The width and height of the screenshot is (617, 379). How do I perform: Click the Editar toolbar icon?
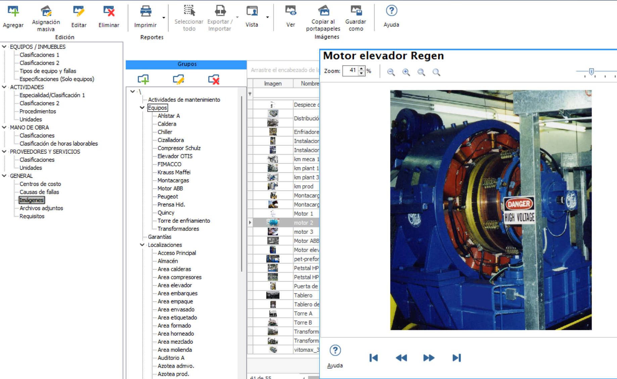coord(79,11)
